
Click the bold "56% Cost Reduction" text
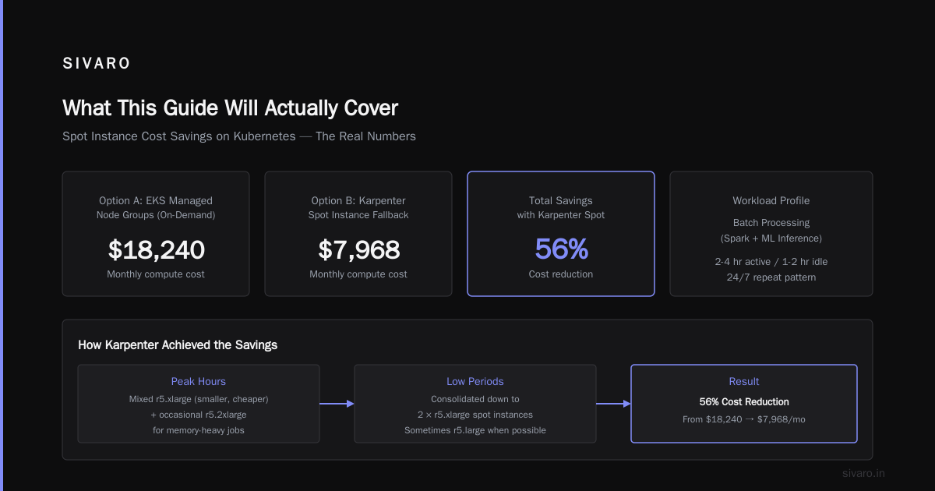[x=744, y=402]
